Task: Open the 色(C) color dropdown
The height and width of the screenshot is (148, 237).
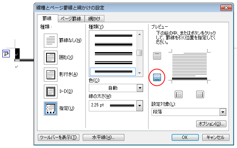Action: [x=140, y=88]
